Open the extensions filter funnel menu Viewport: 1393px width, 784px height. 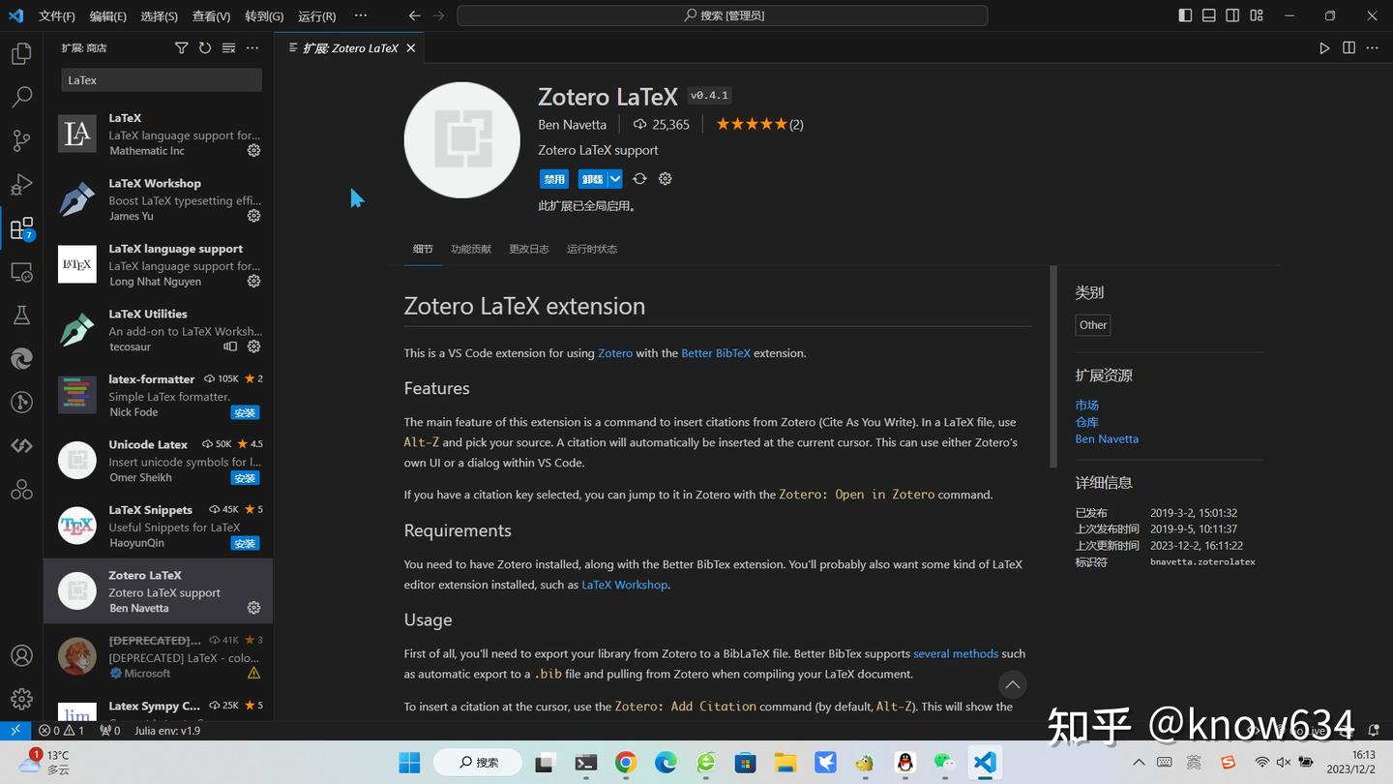(181, 46)
